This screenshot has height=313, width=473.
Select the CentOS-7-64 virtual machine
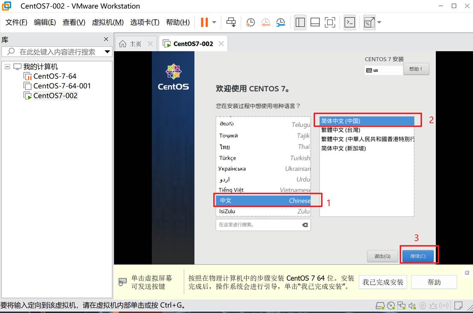pyautogui.click(x=55, y=76)
